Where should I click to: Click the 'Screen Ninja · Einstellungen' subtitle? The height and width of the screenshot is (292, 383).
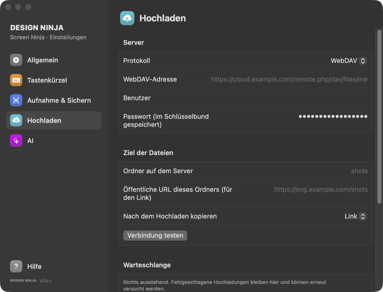point(48,37)
